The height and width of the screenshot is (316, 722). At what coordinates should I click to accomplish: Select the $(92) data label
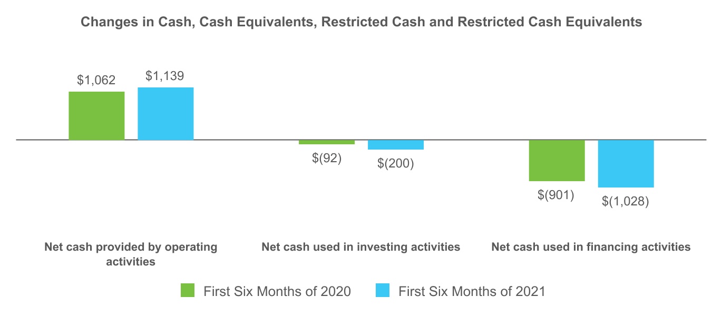(327, 158)
